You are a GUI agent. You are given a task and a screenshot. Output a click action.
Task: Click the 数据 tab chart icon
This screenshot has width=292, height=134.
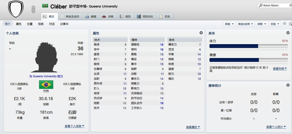(87, 16)
